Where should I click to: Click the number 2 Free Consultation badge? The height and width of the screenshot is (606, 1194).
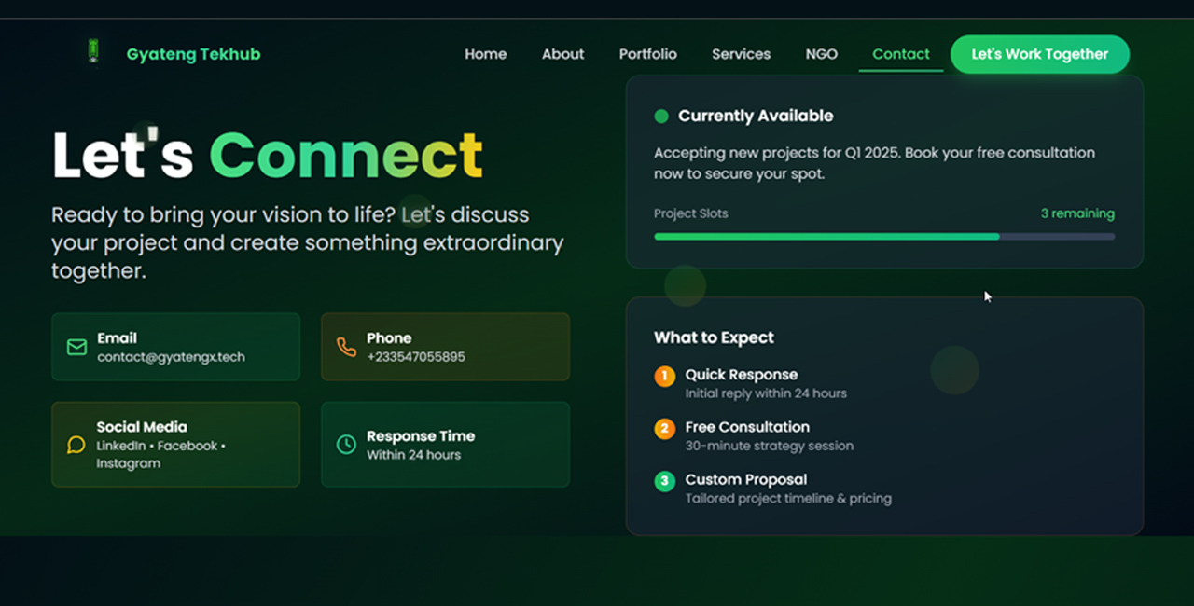click(664, 429)
